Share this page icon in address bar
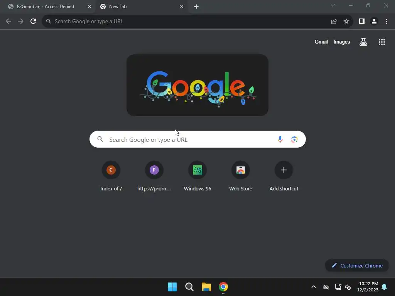The height and width of the screenshot is (296, 395). [x=334, y=22]
